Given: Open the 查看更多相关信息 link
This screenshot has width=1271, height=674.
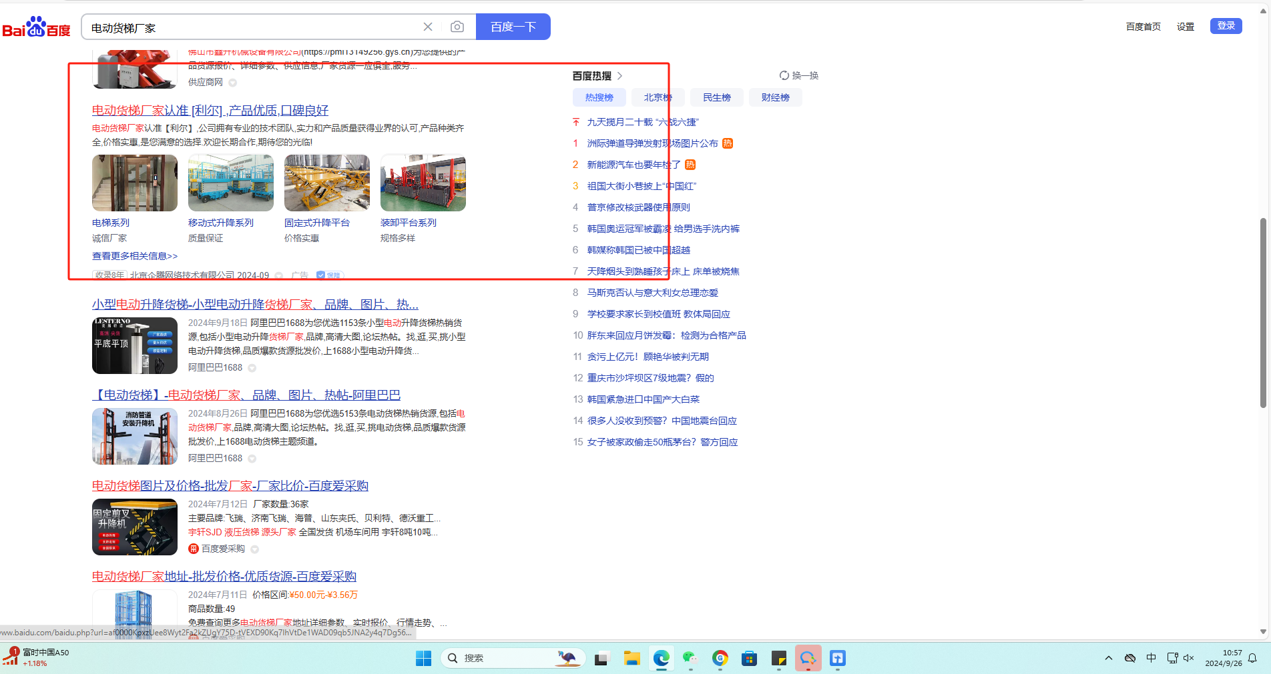Looking at the screenshot, I should coord(135,256).
